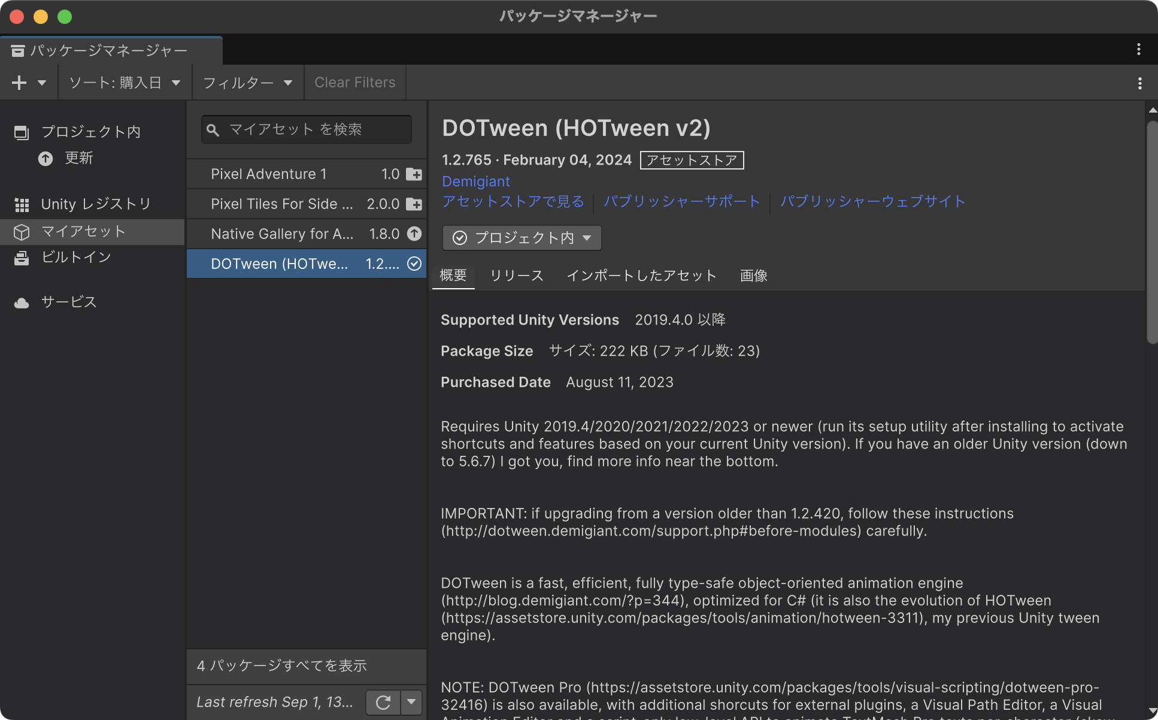The image size is (1158, 720).
Task: Click the checkmark icon on DOTween entry
Action: pos(414,264)
